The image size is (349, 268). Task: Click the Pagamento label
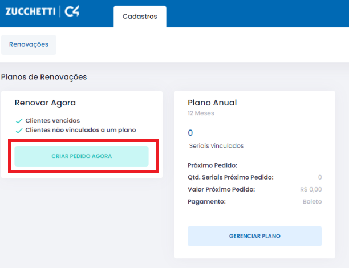(x=206, y=201)
